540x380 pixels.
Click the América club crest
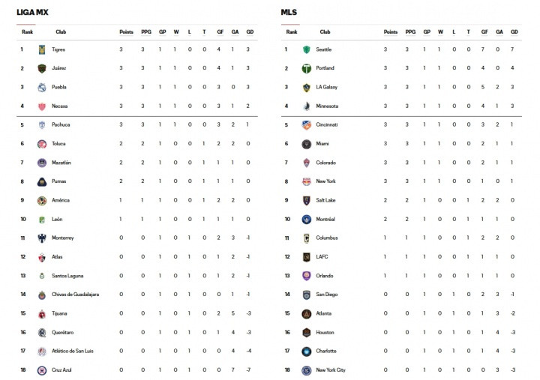click(42, 200)
